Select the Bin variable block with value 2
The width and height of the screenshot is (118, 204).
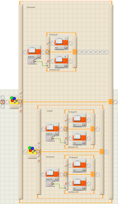(62, 43)
